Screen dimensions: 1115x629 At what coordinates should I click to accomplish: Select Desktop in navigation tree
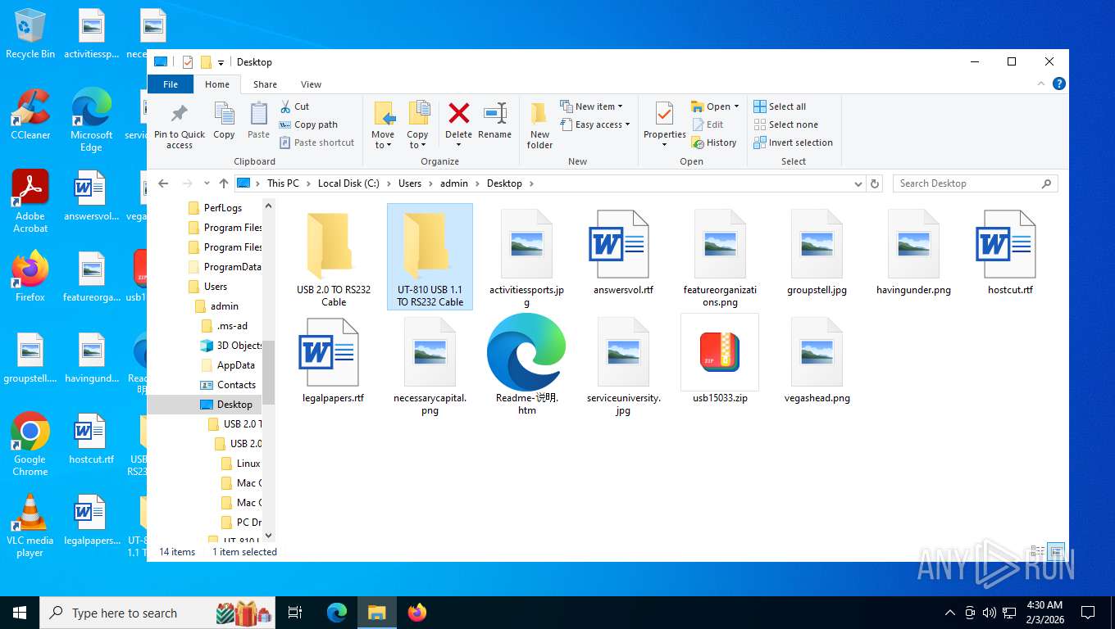click(x=234, y=405)
